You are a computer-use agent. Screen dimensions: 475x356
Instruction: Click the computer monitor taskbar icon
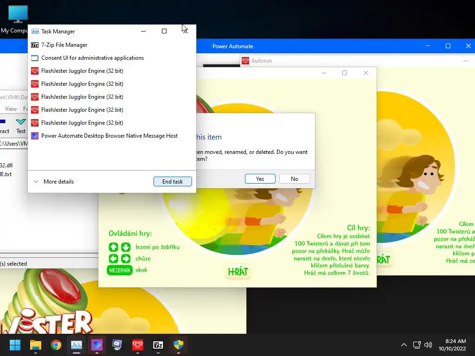[117, 345]
